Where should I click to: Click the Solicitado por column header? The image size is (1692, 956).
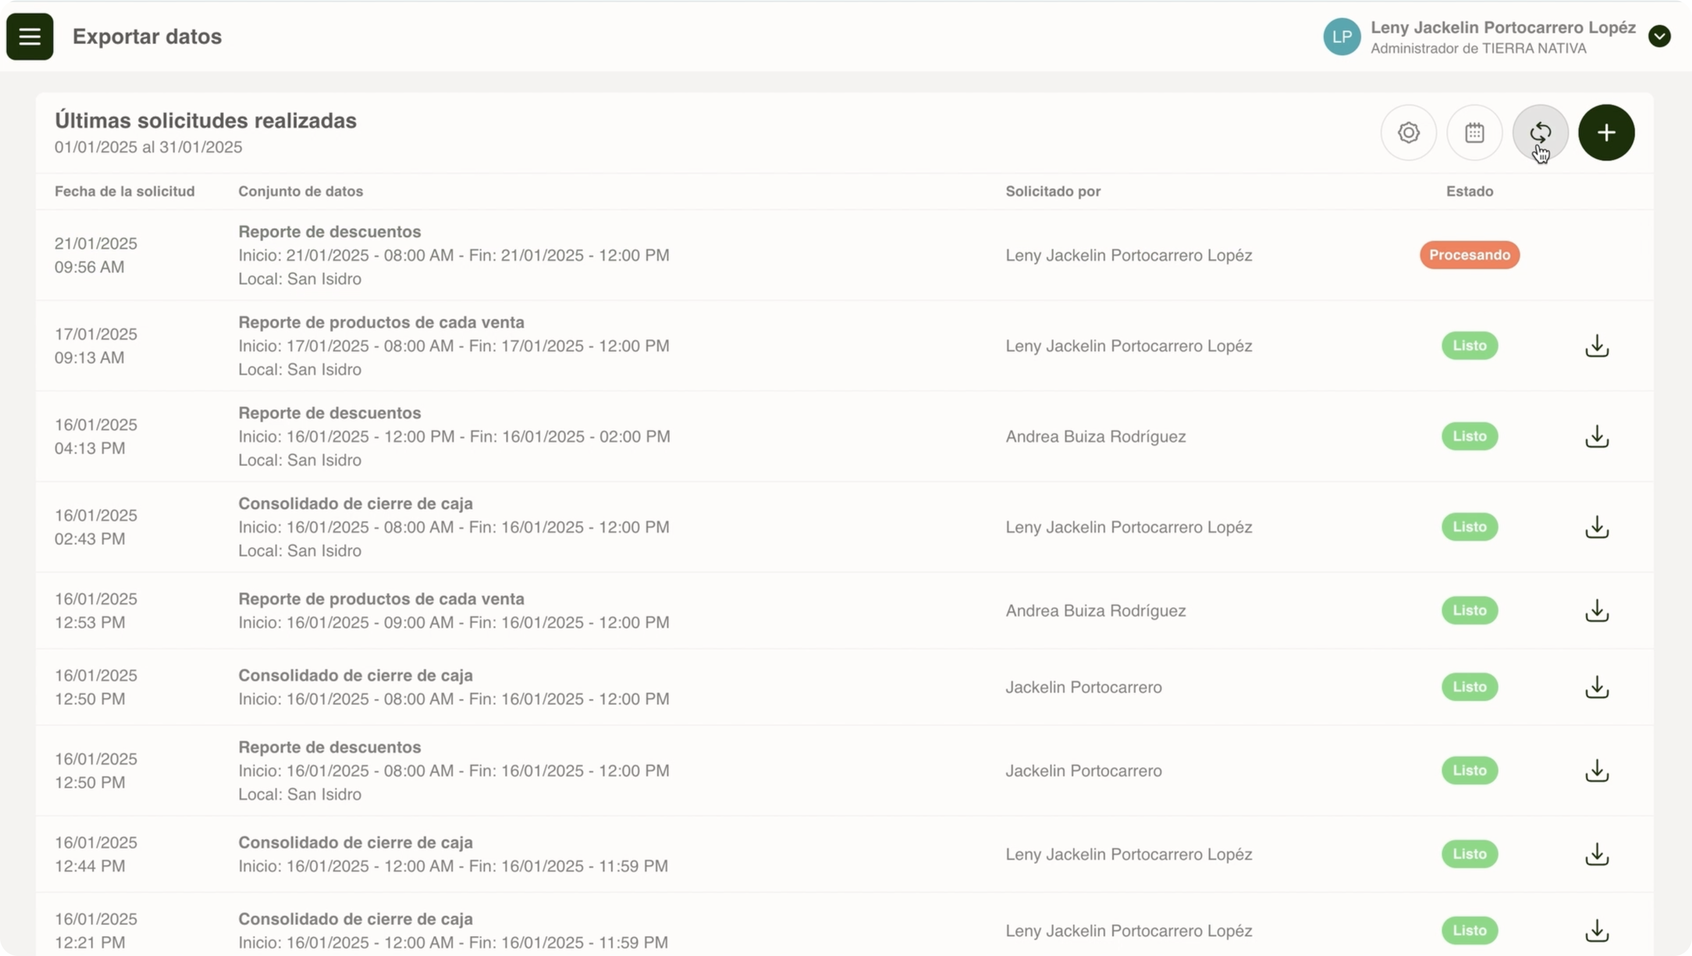pos(1053,192)
